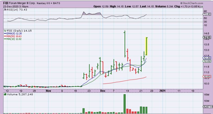Click the yellow highlighted latest price bar
Viewport: 213px width, 114px height.
click(147, 46)
